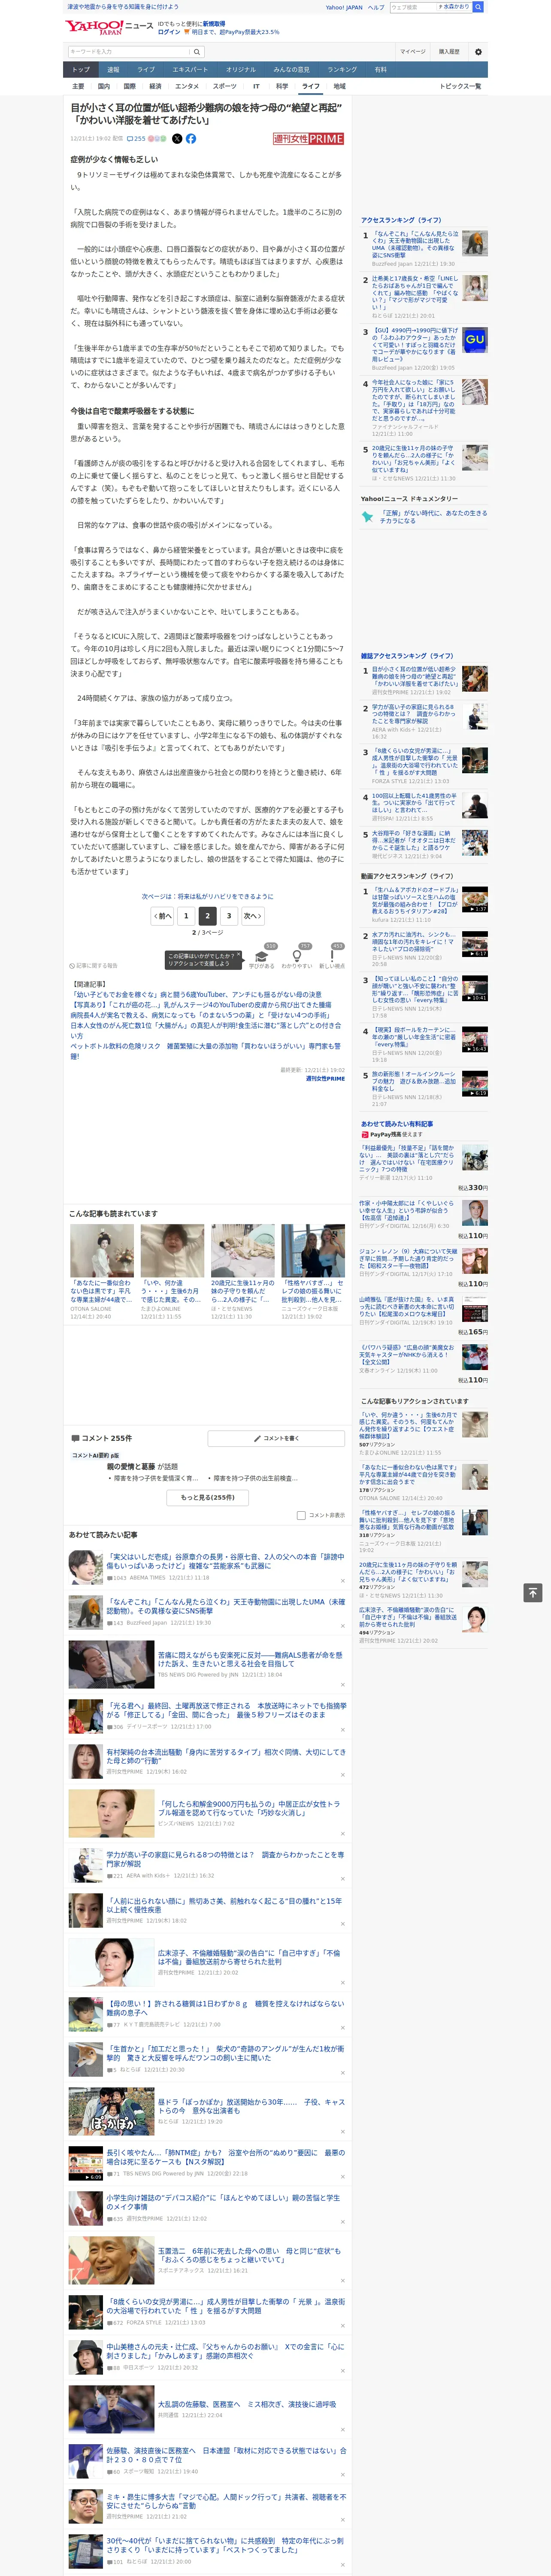Open the エキスパート main tab
Screen dimensions: 551x2576
point(190,70)
